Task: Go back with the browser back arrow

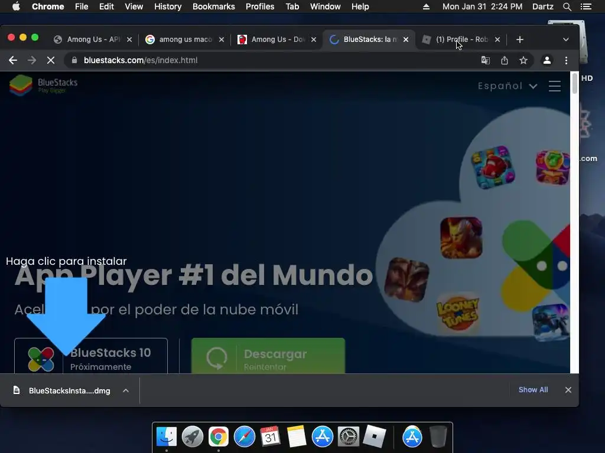Action: coord(13,60)
